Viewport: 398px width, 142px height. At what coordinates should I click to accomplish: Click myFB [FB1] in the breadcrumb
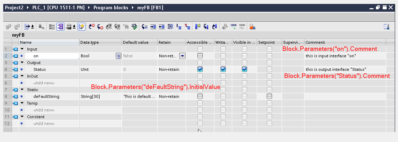click(x=150, y=7)
